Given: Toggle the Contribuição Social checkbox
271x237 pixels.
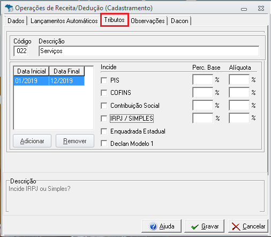Looking at the screenshot, I should tap(104, 106).
